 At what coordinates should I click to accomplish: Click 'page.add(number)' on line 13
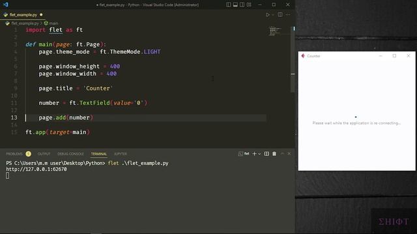pyautogui.click(x=66, y=118)
